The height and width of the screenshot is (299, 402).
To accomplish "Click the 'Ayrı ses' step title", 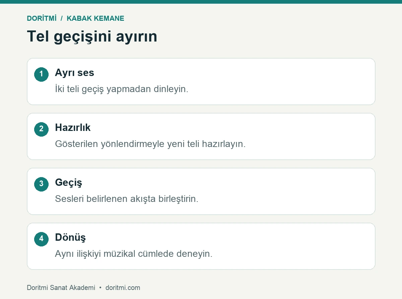I will (x=74, y=73).
